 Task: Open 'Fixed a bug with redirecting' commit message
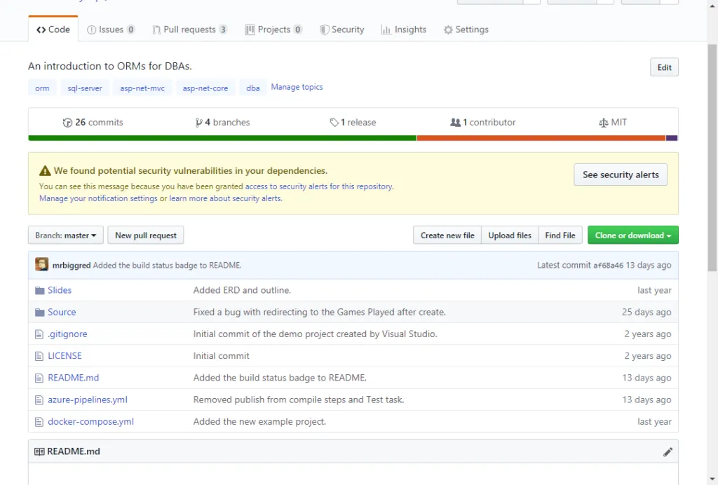click(319, 312)
